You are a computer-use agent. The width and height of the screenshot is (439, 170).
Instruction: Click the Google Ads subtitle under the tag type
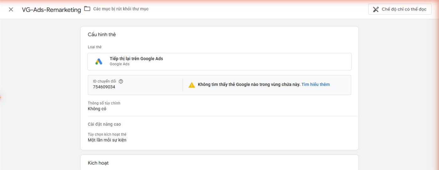[x=119, y=64]
